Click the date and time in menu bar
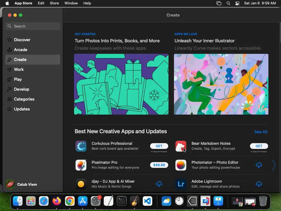The width and height of the screenshot is (281, 211). (260, 3)
